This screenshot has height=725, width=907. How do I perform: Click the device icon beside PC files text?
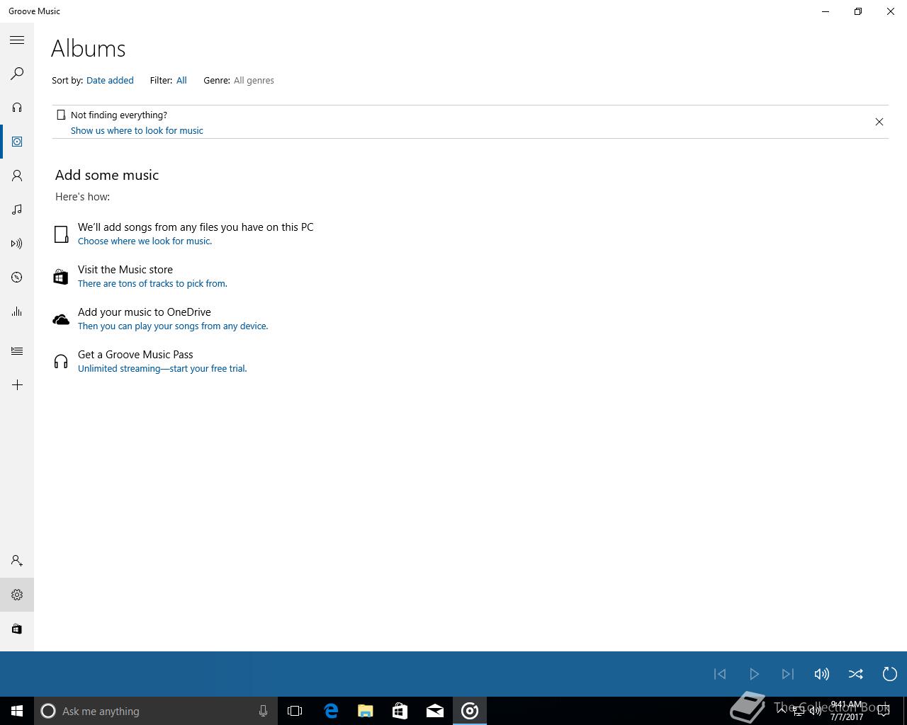62,234
